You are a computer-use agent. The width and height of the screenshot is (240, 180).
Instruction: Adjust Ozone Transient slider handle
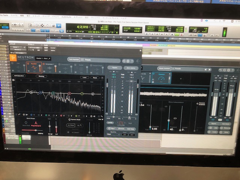[169, 120]
